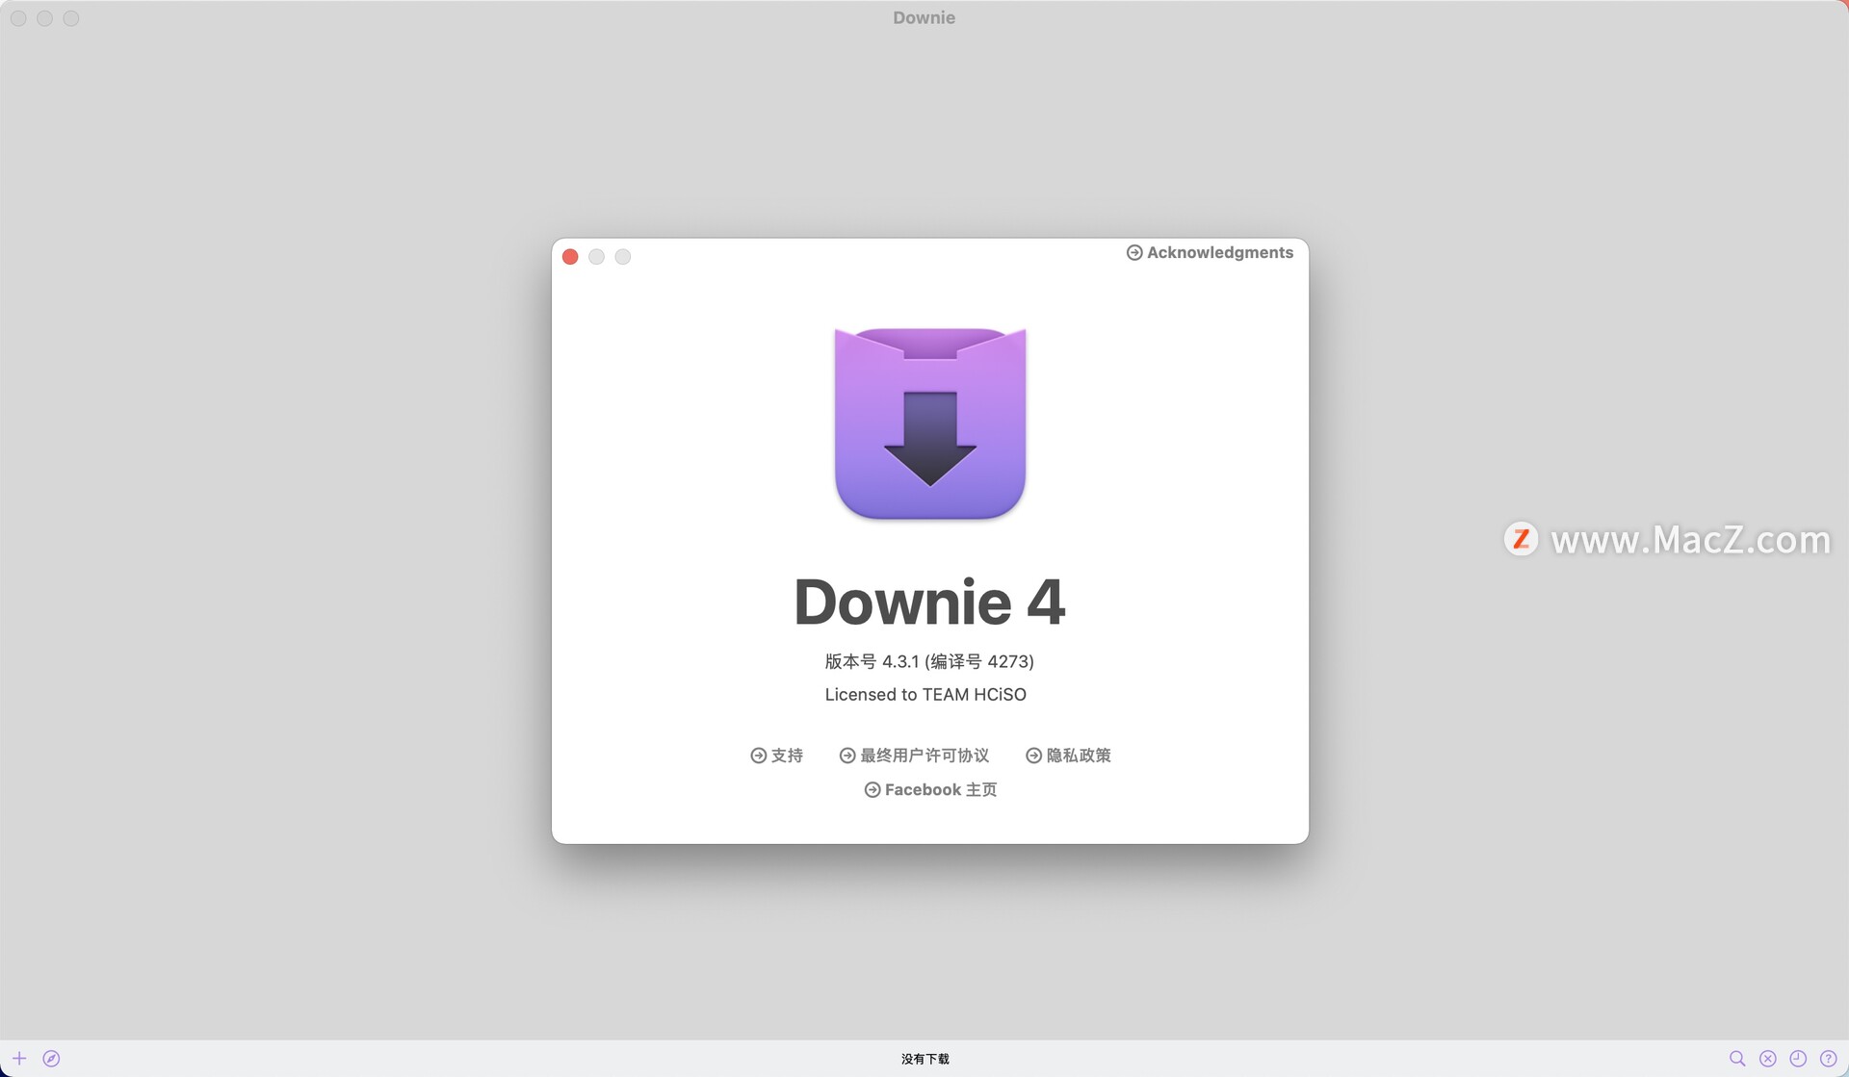The width and height of the screenshot is (1849, 1077).
Task: Open the Facebook 主页 link
Action: click(x=930, y=789)
